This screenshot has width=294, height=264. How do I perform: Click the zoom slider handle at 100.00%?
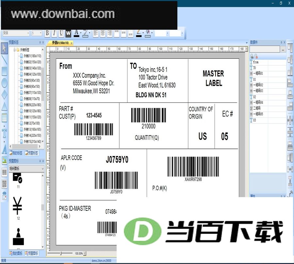[x=61, y=253]
